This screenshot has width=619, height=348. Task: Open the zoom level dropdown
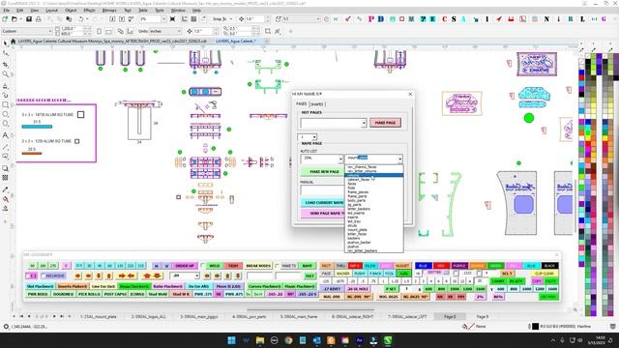pyautogui.click(x=163, y=19)
